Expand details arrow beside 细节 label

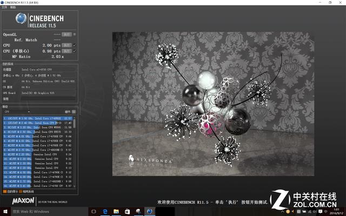click(x=74, y=112)
